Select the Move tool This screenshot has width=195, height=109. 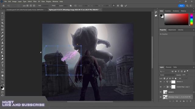point(2,13)
